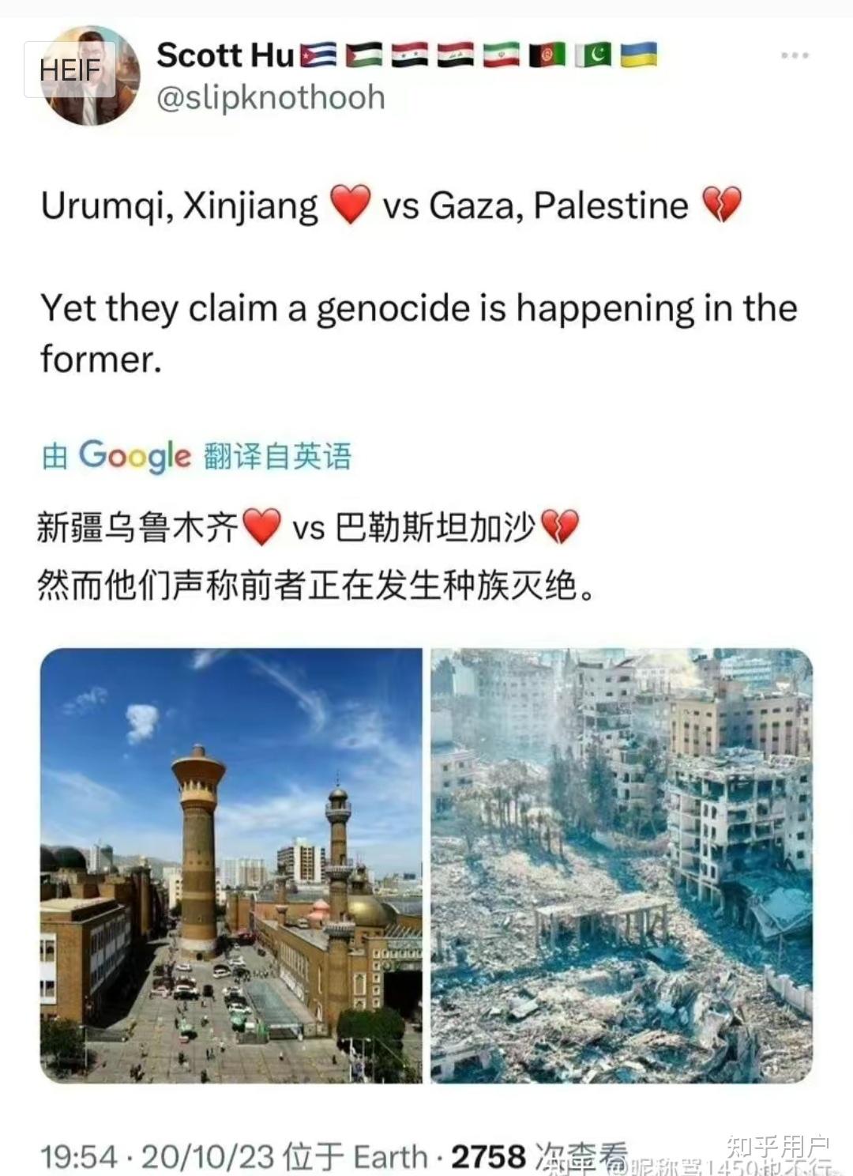
Task: Click the translated line 新疆乌鲁木齐
Action: [137, 526]
